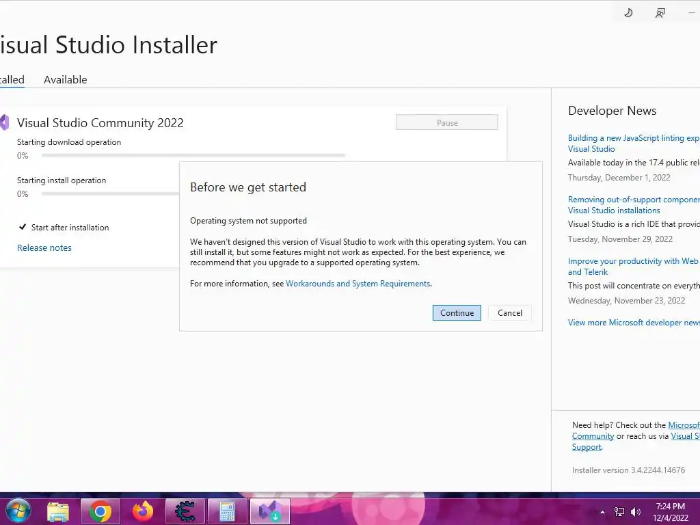Click Continue in the dialog

point(457,313)
